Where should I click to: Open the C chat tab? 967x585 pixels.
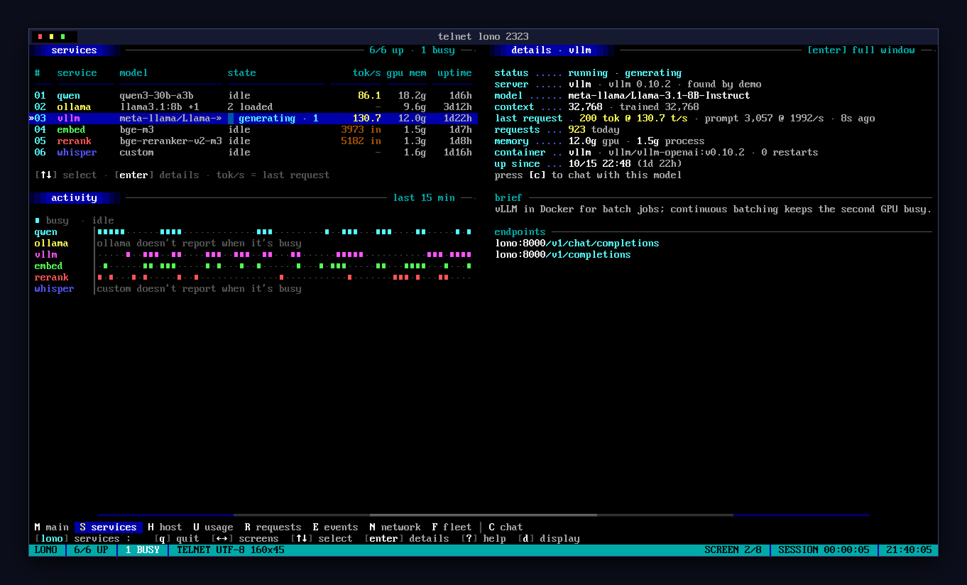click(506, 527)
